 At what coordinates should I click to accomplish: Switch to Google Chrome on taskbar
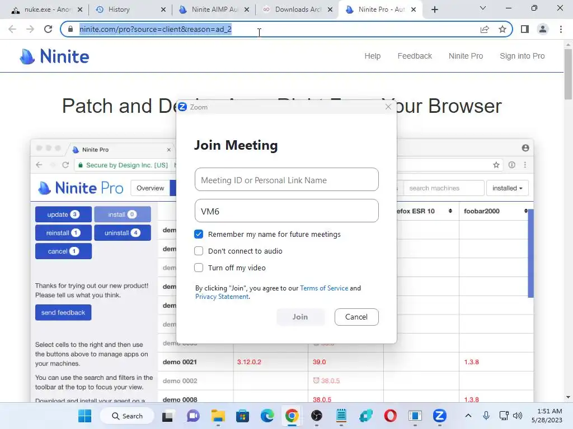[292, 416]
